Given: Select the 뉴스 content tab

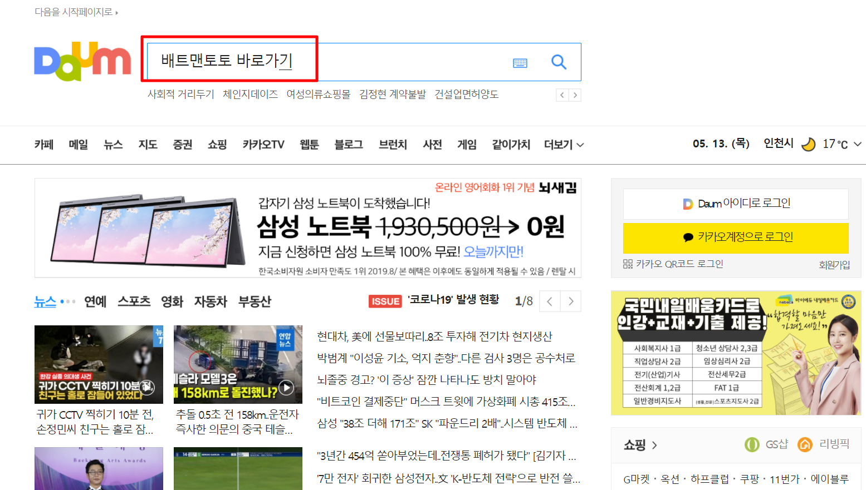Looking at the screenshot, I should [45, 301].
